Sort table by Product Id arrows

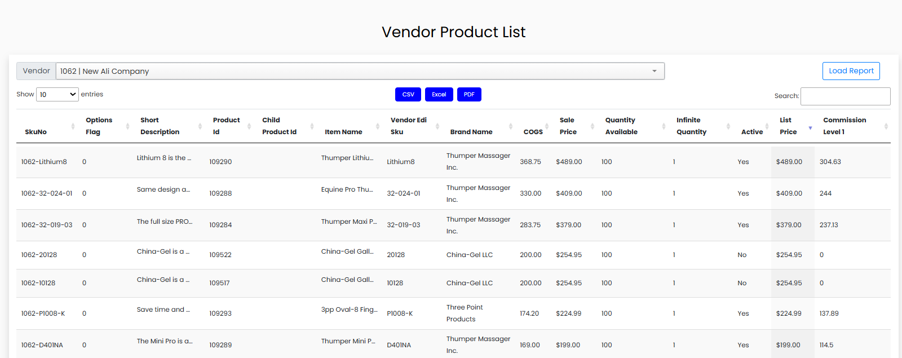[249, 126]
